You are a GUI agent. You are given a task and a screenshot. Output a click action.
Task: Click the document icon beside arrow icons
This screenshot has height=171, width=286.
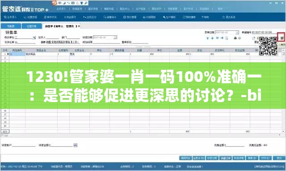coord(227,38)
